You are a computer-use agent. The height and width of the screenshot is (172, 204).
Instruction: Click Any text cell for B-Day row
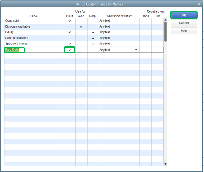click(119, 32)
